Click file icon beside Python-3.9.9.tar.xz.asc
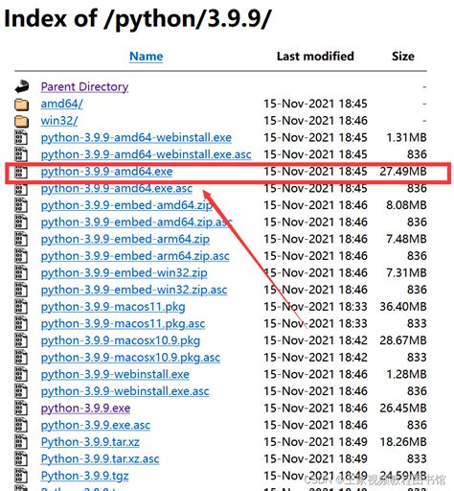 [x=21, y=459]
